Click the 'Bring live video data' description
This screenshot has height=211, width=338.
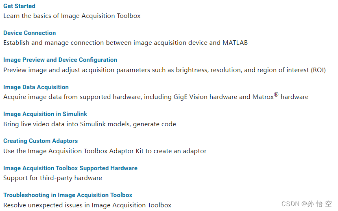pyautogui.click(x=89, y=124)
